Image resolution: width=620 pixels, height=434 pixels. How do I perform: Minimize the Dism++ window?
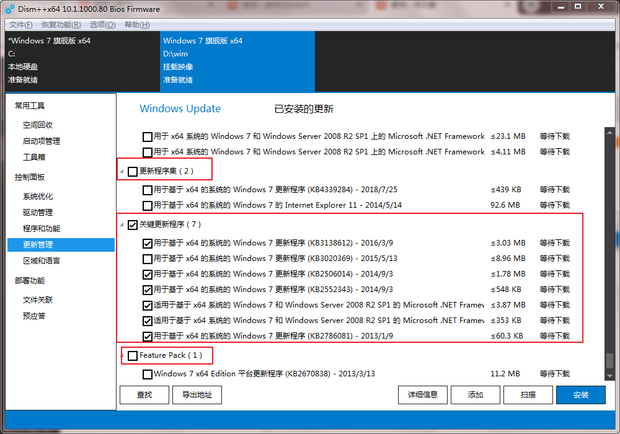click(x=560, y=7)
